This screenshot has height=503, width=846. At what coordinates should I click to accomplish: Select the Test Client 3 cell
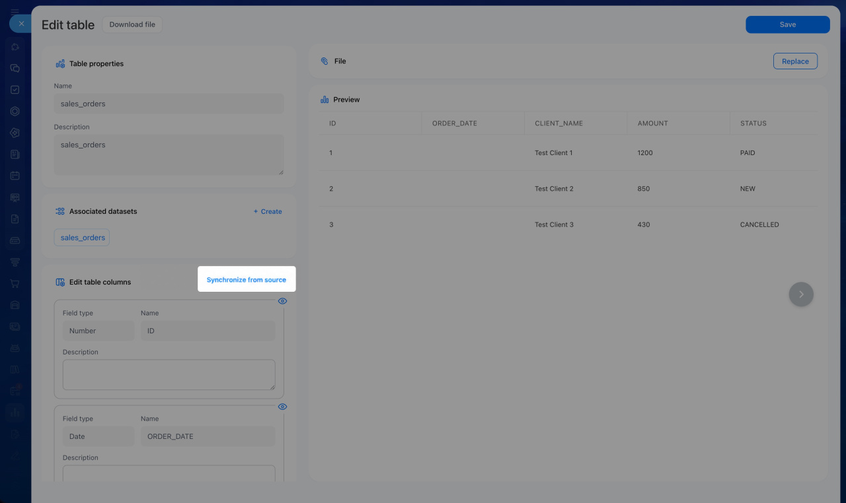(x=554, y=225)
